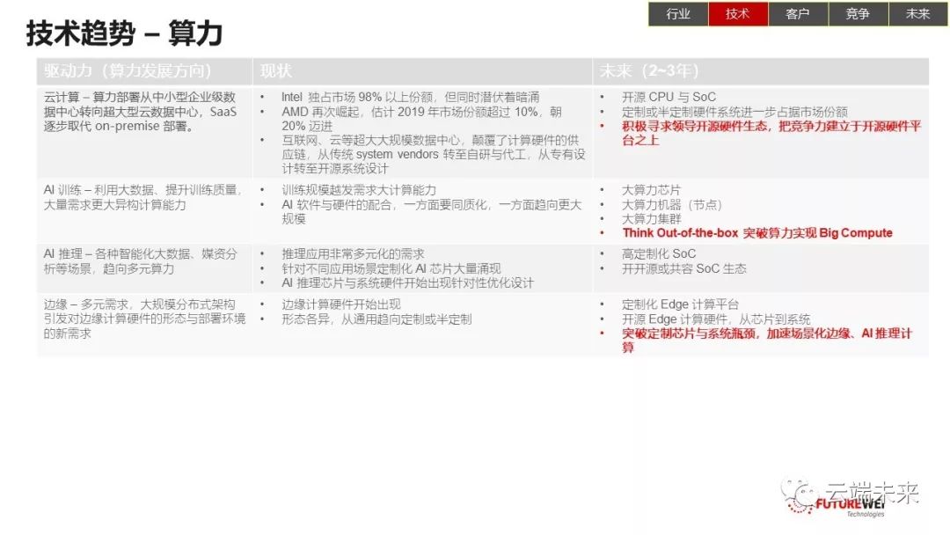Click the 云计算 row description cell
950x535 pixels.
(141, 112)
